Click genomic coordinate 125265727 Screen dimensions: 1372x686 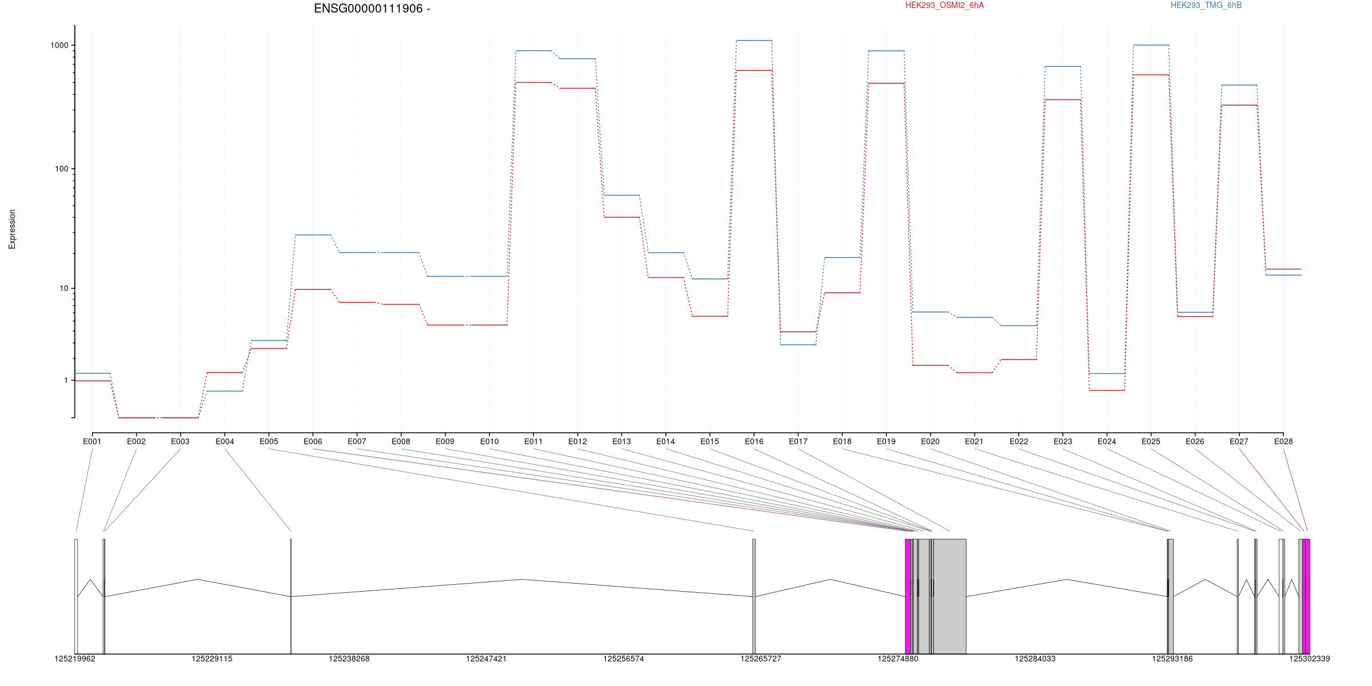(x=761, y=659)
